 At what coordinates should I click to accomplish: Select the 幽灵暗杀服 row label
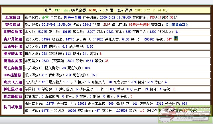13,53
